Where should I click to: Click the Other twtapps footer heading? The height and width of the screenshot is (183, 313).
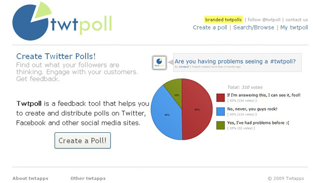[88, 178]
